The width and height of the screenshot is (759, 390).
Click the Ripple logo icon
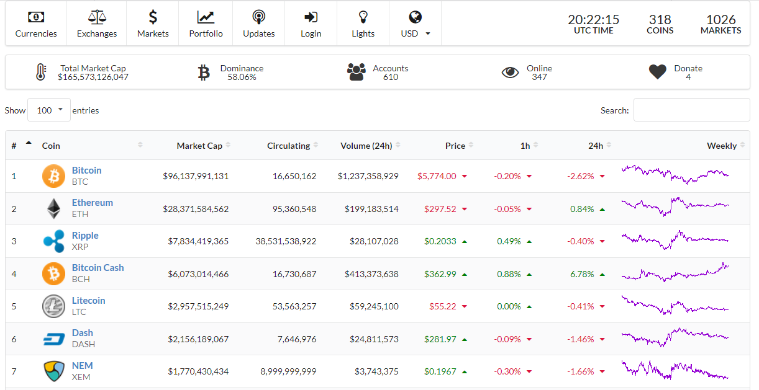tap(53, 241)
